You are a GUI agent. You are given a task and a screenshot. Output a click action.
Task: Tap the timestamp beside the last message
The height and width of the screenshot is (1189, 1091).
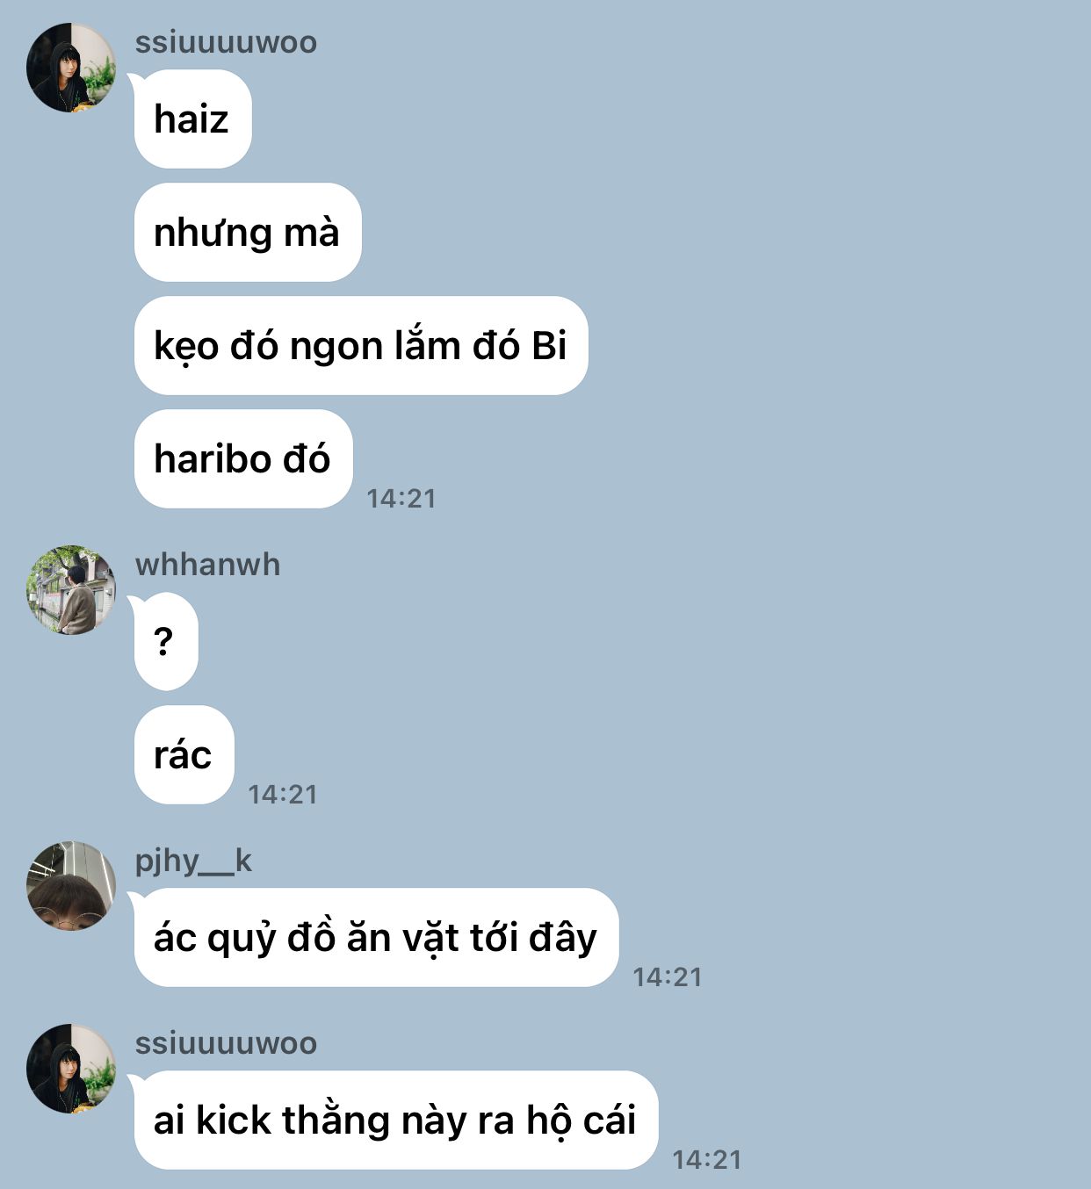706,1159
